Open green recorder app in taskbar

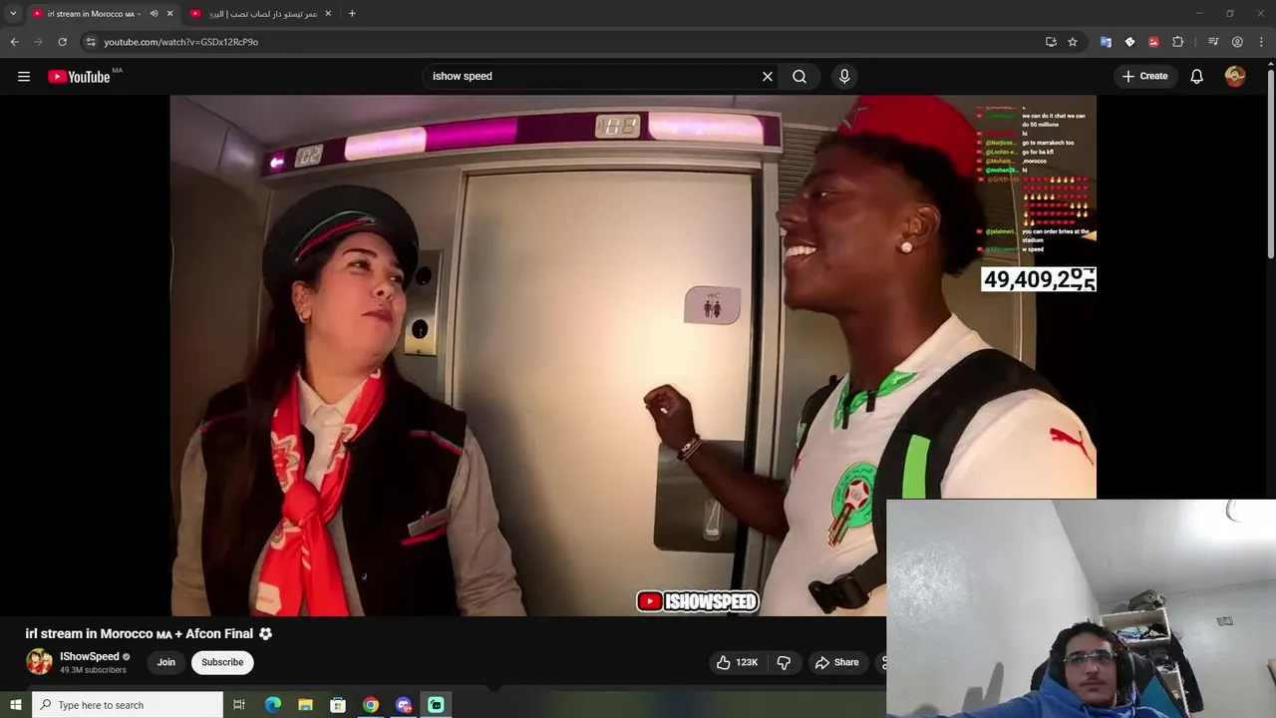point(436,705)
